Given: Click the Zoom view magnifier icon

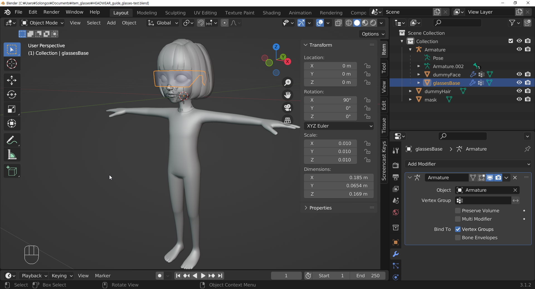Looking at the screenshot, I should 288,82.
